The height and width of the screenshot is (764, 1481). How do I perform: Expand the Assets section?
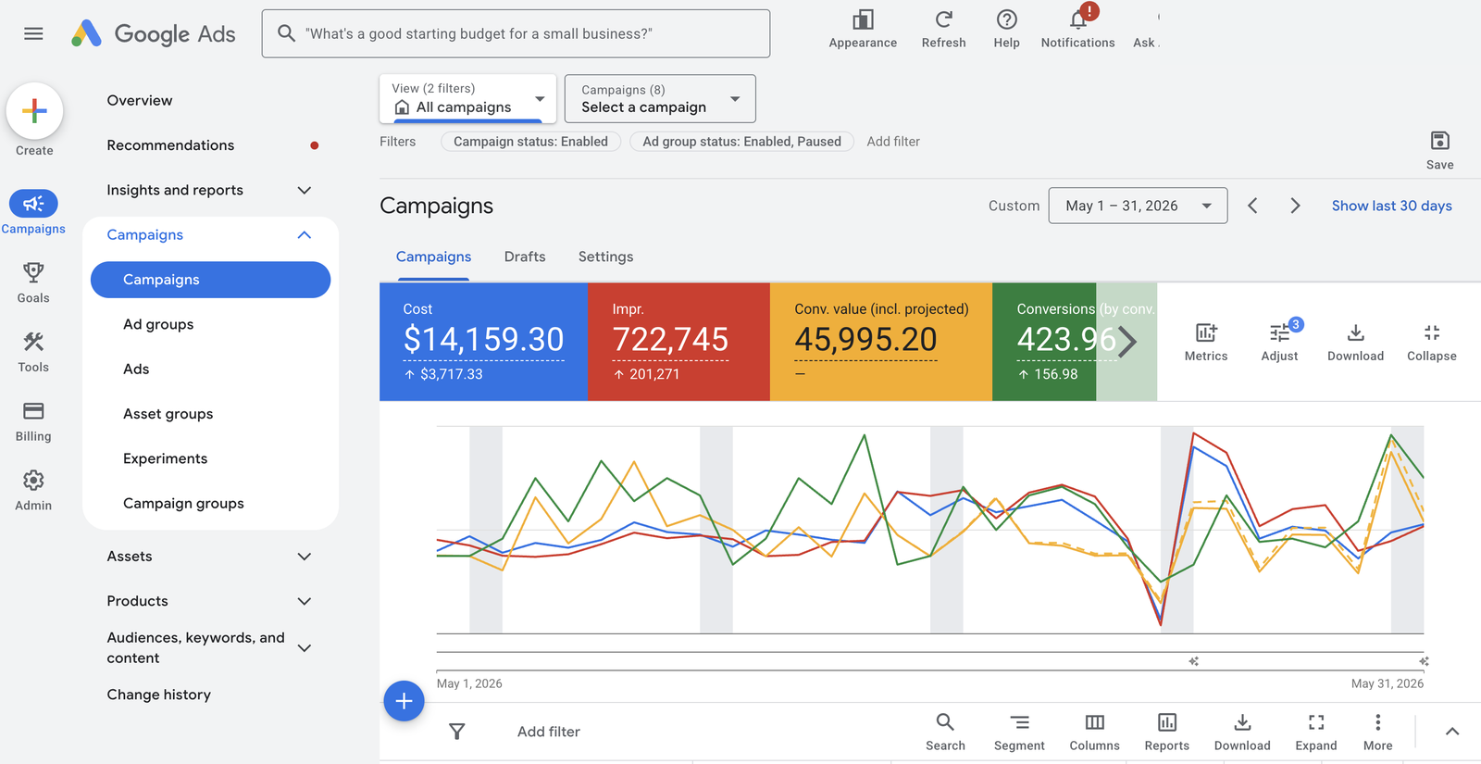[x=304, y=557]
